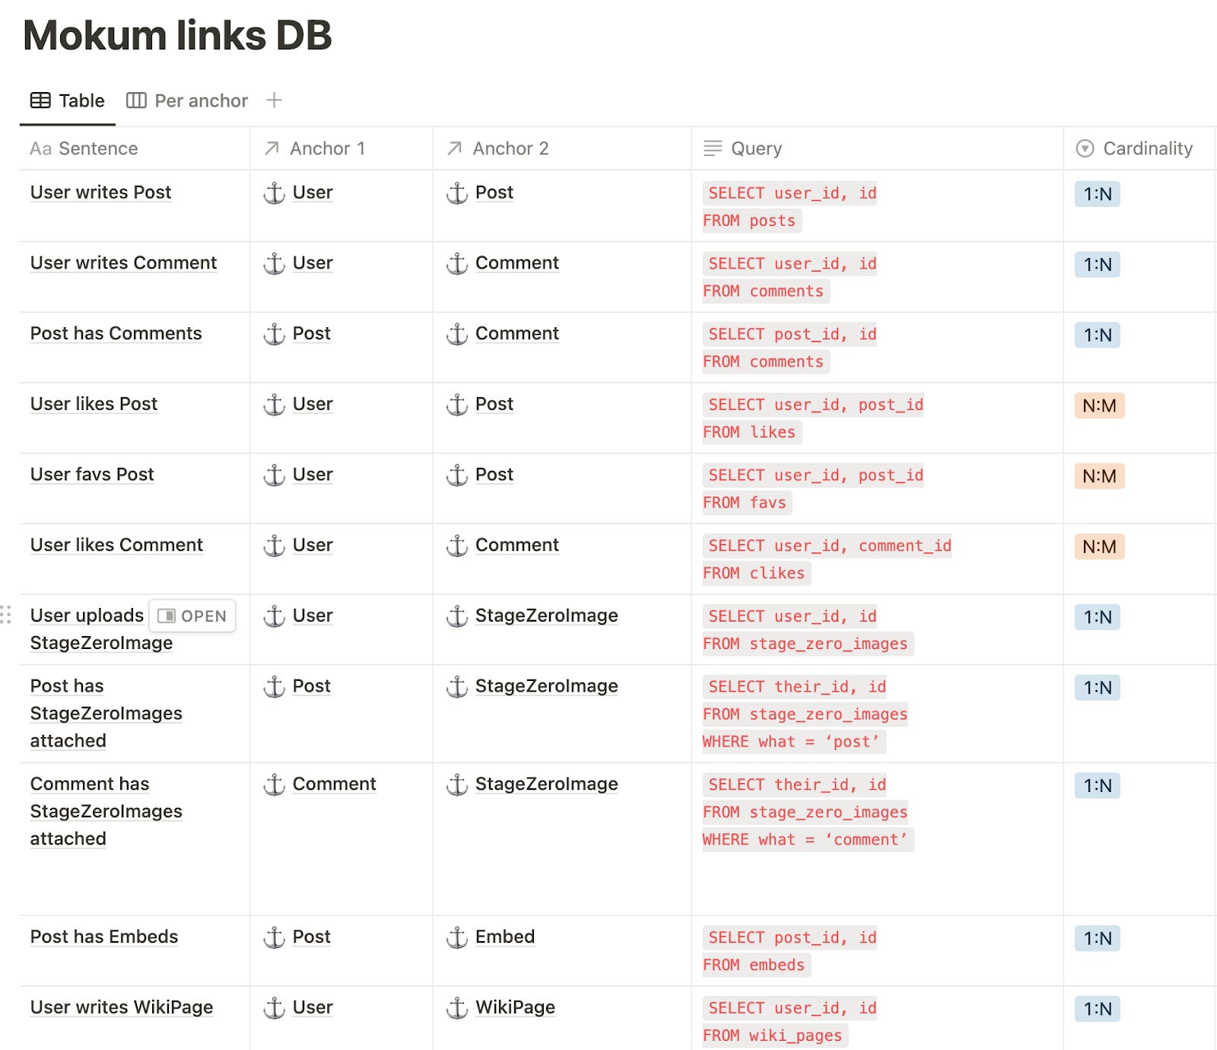Viewport: 1217px width, 1050px height.
Task: Click the arrow icon in the Anchor 2 header
Action: [454, 148]
